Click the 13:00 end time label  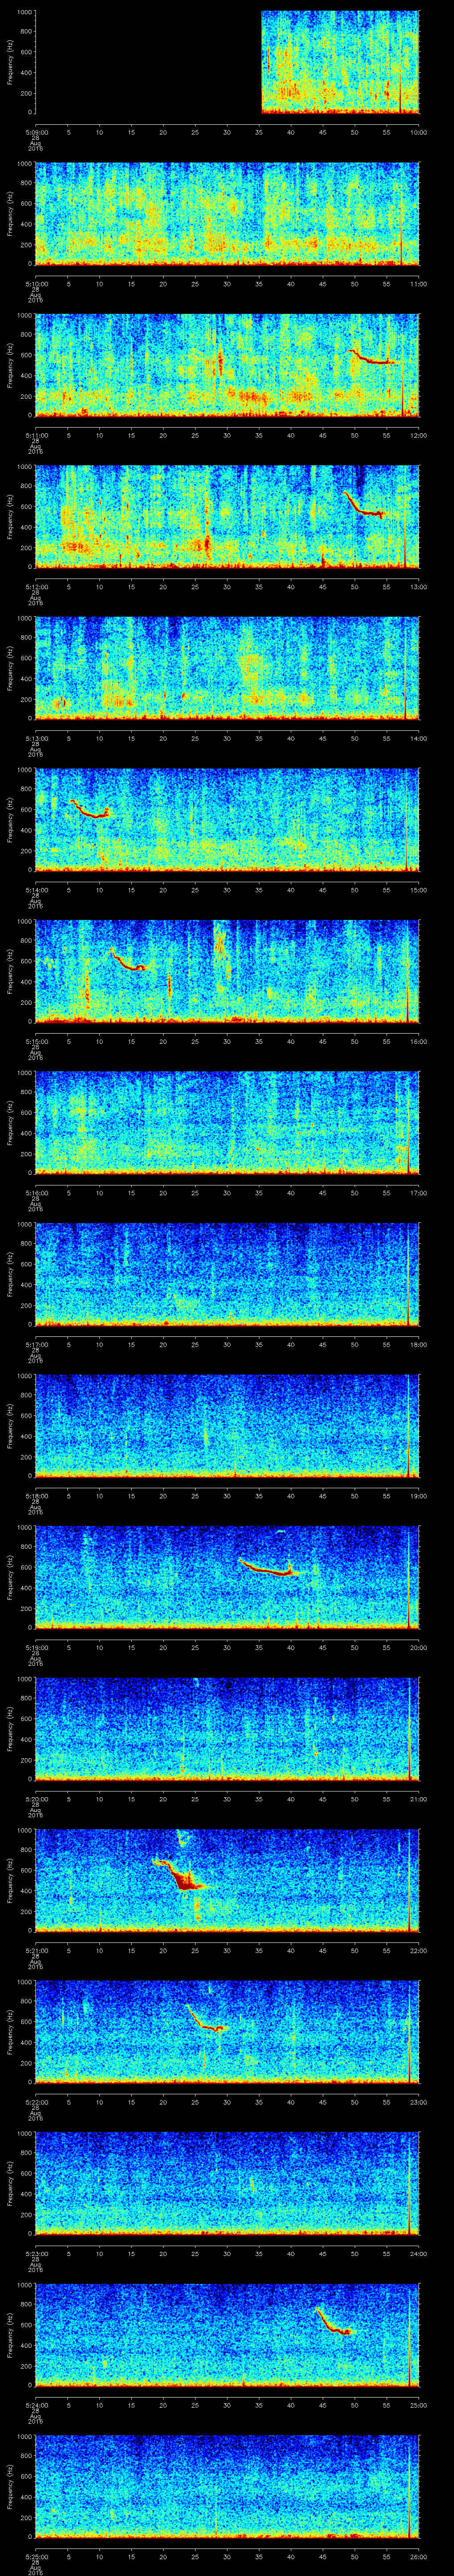coord(418,587)
